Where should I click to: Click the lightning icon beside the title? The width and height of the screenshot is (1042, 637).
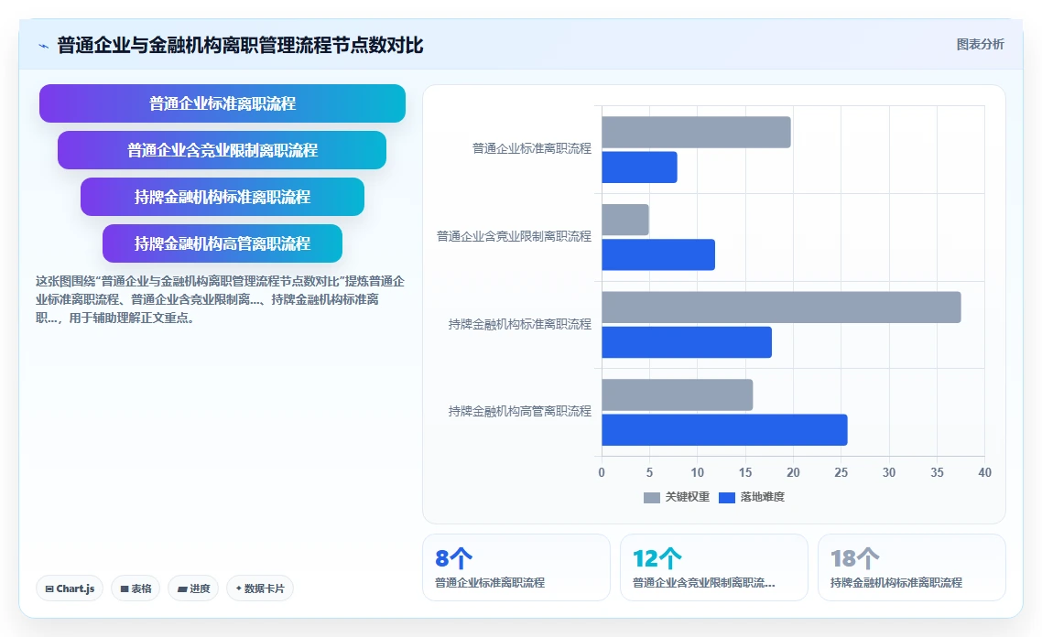pyautogui.click(x=44, y=46)
